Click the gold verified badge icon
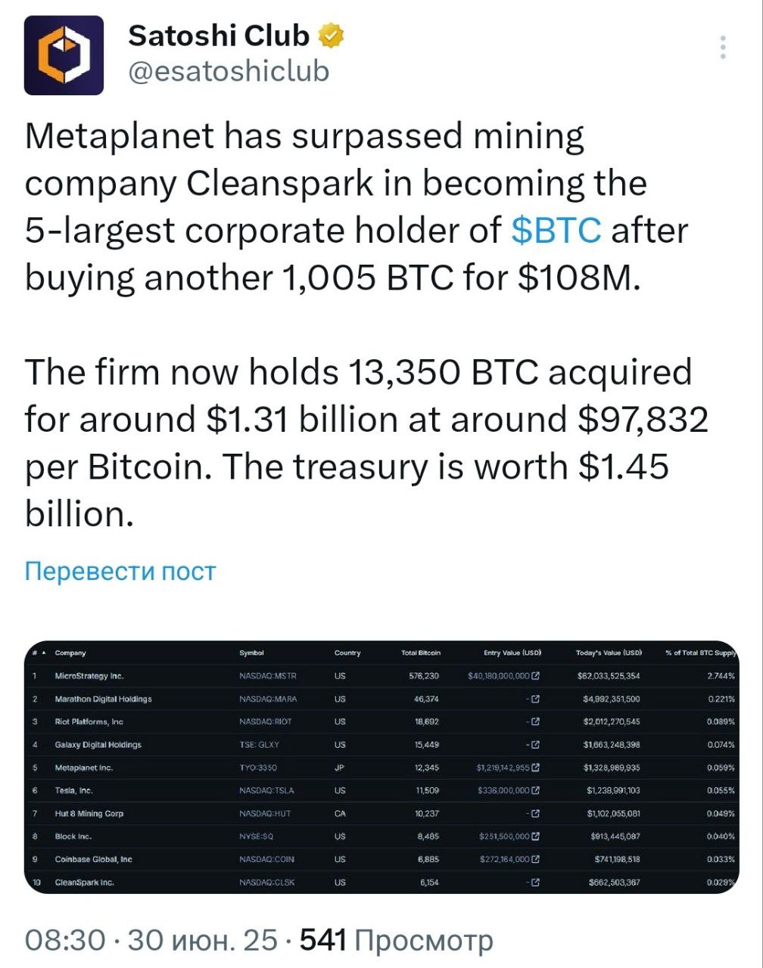The image size is (763, 968). pos(332,35)
